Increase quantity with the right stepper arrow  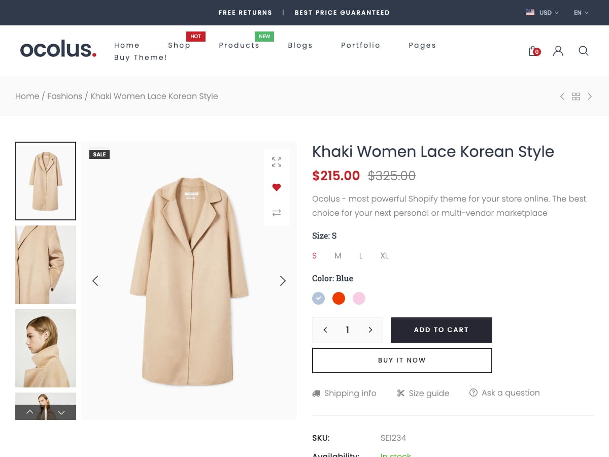pos(370,330)
